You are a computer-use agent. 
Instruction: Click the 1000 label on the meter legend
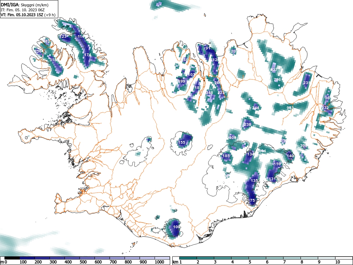click(x=160, y=262)
